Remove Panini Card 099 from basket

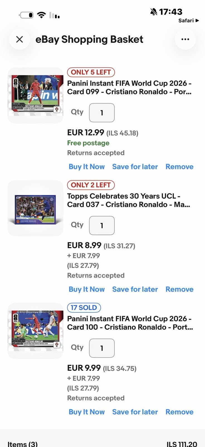tap(179, 167)
